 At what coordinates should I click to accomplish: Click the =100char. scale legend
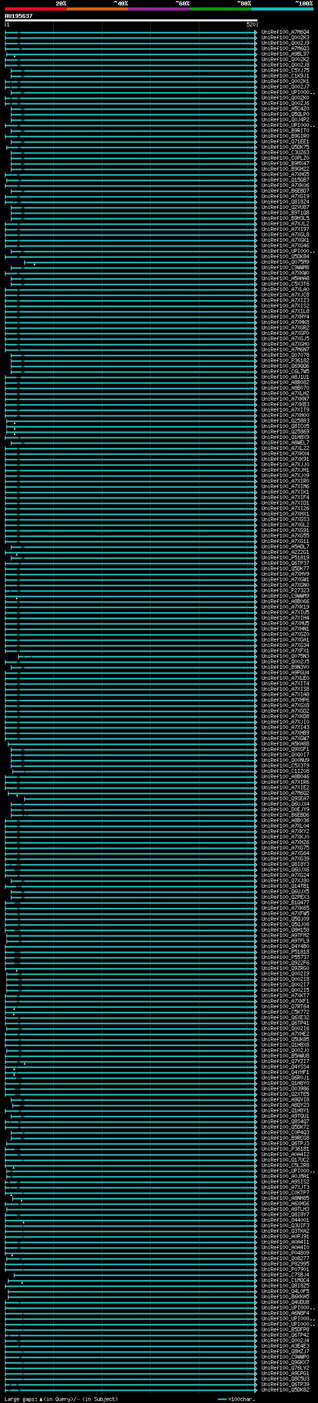coord(236,1399)
